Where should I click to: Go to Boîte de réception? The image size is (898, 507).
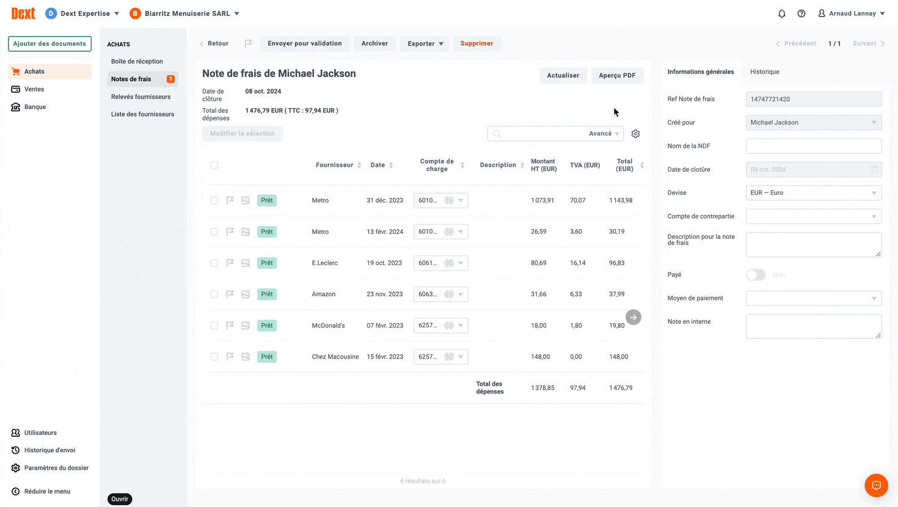coord(137,61)
